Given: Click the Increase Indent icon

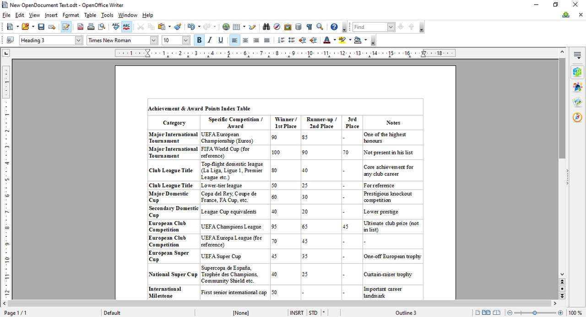Looking at the screenshot, I should click(313, 40).
